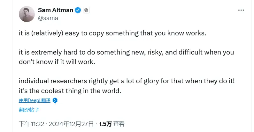Open the 下午11:22 post timestamp
The image size is (254, 132).
tap(29, 124)
